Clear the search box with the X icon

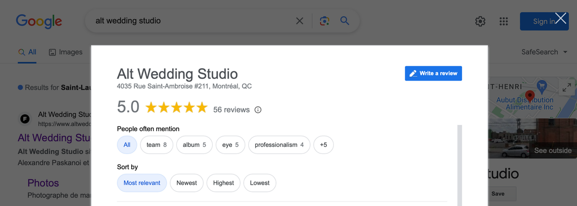(299, 21)
